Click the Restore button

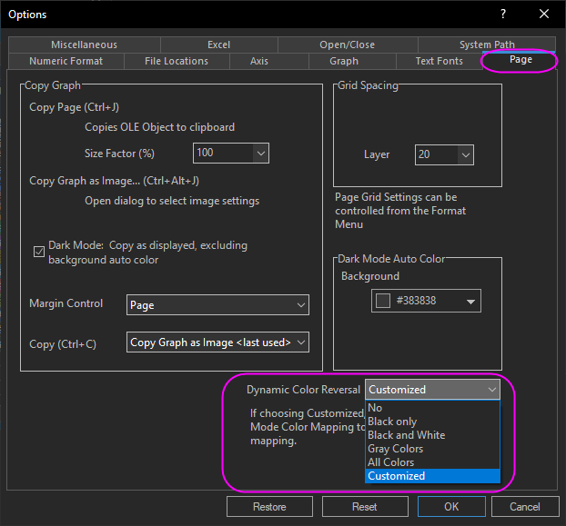(269, 506)
